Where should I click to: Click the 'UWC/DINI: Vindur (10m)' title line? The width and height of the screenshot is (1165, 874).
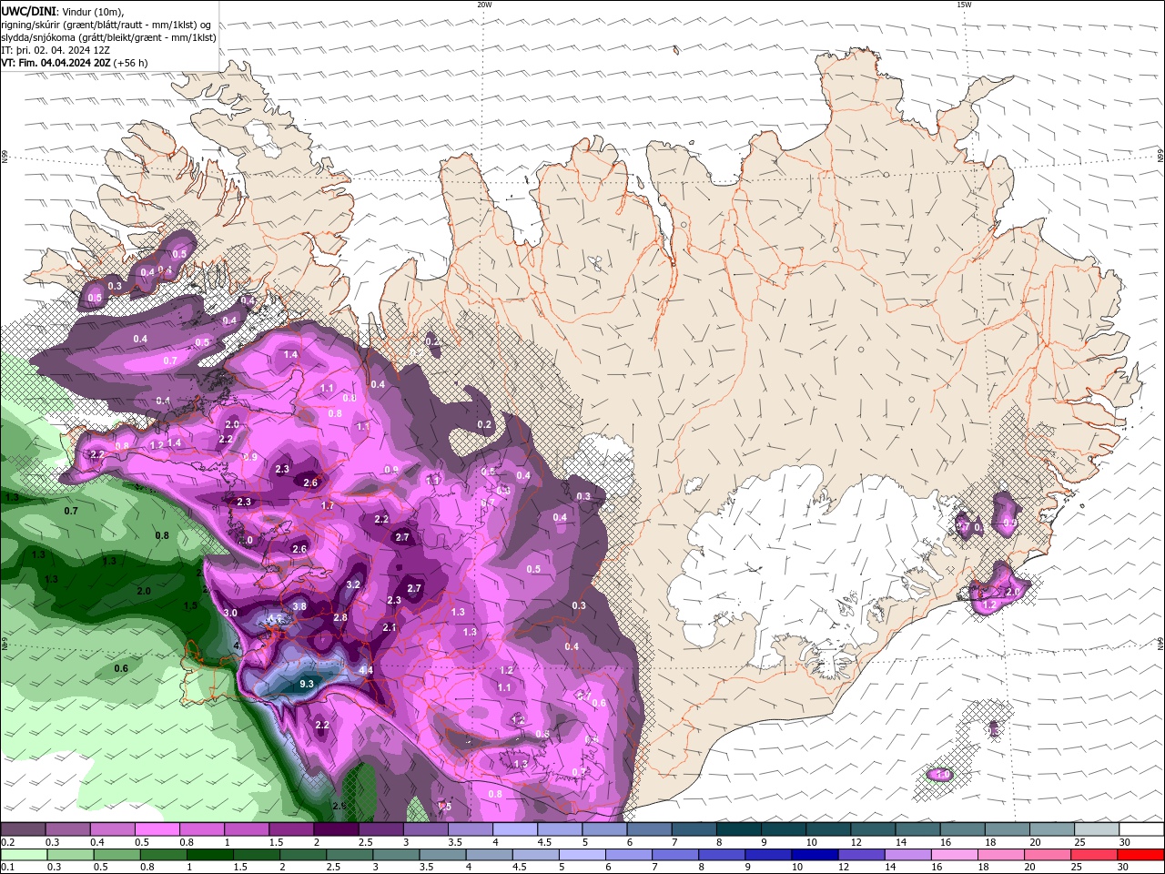pos(63,11)
